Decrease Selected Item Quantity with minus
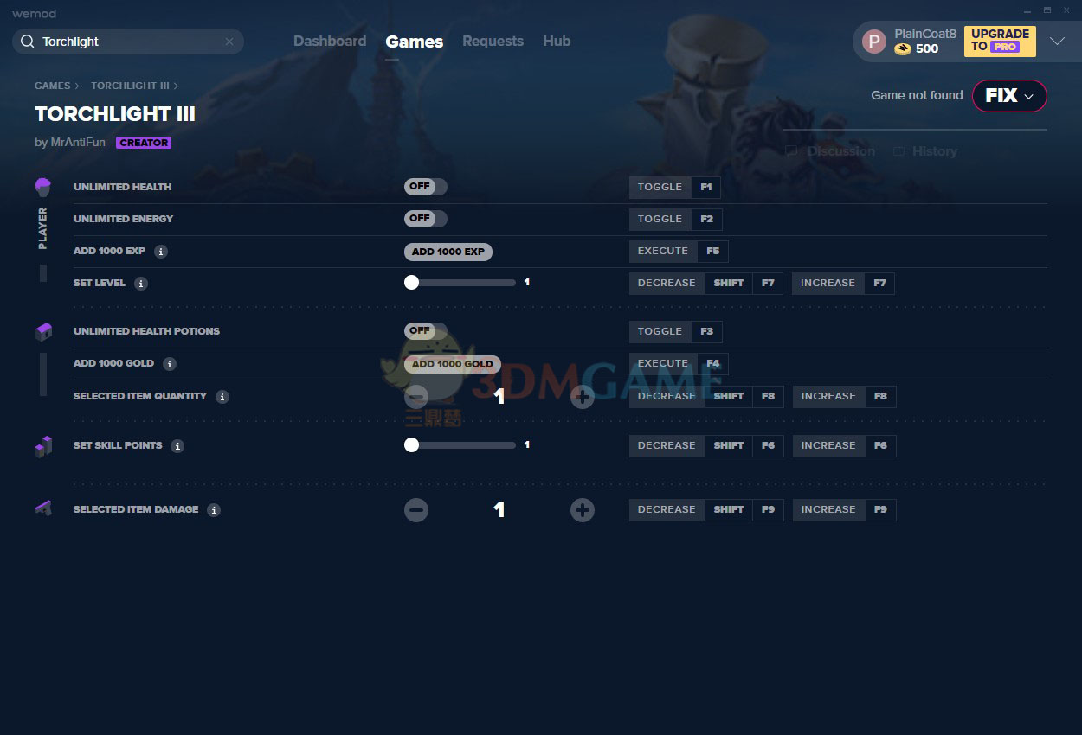This screenshot has width=1082, height=735. tap(416, 397)
